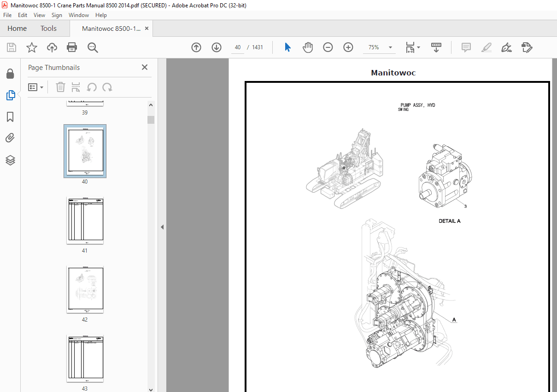Select the Highlight text tool

487,47
